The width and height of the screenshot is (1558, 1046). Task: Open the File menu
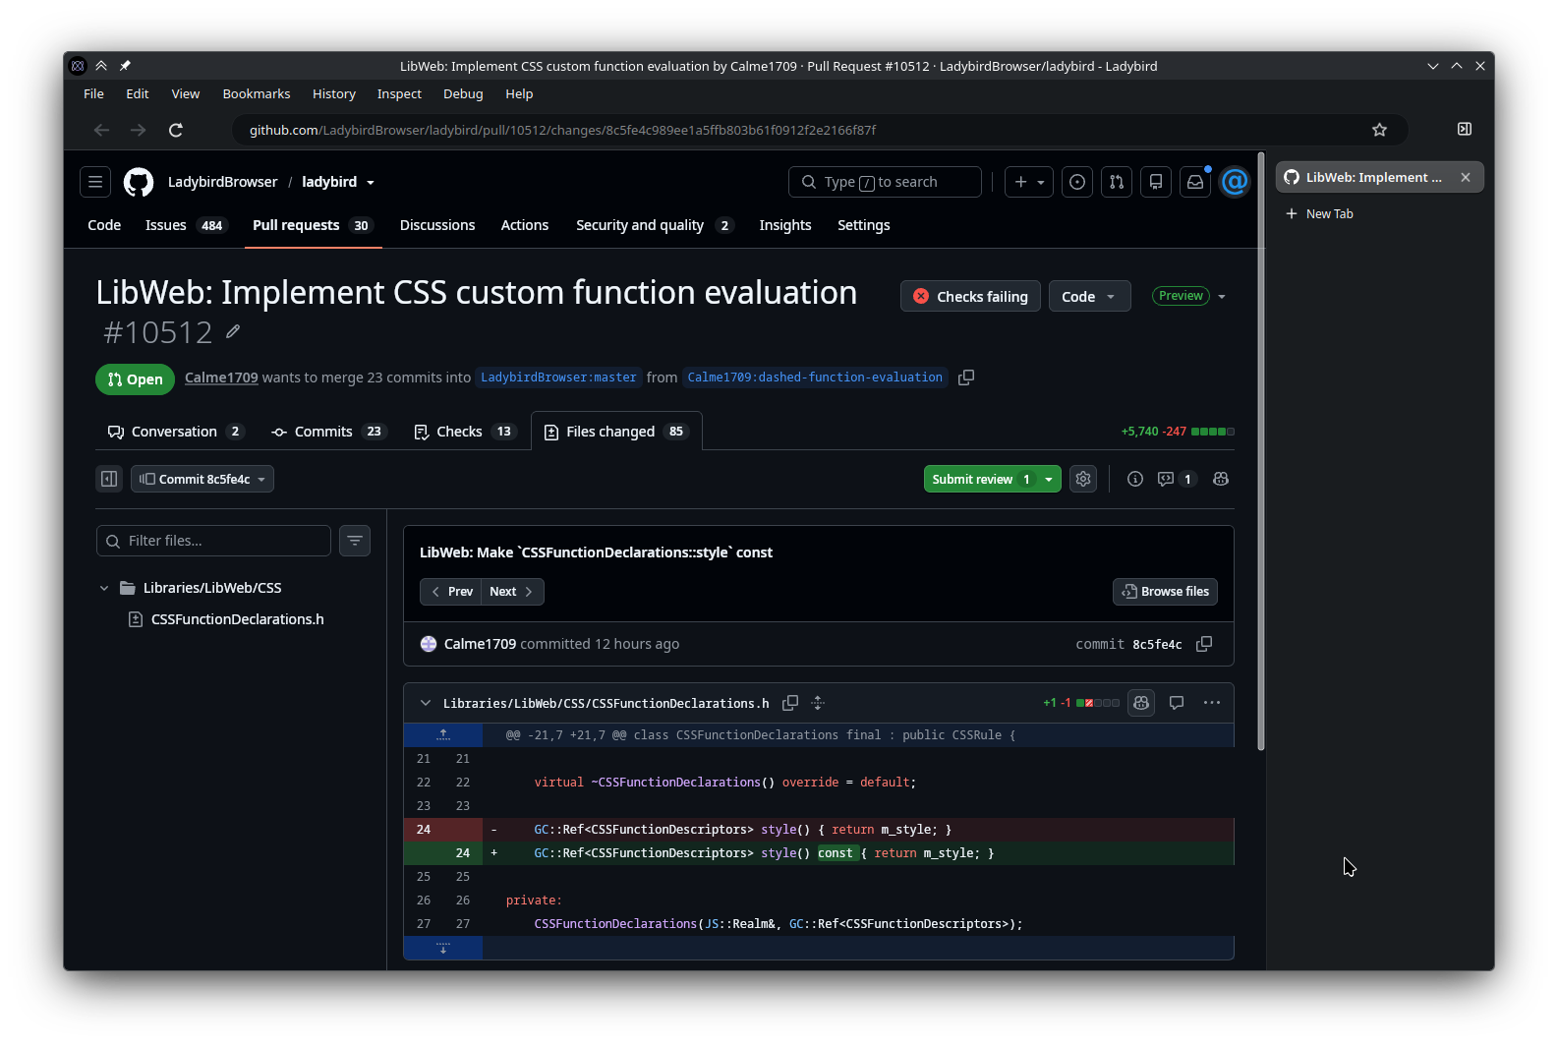94,94
